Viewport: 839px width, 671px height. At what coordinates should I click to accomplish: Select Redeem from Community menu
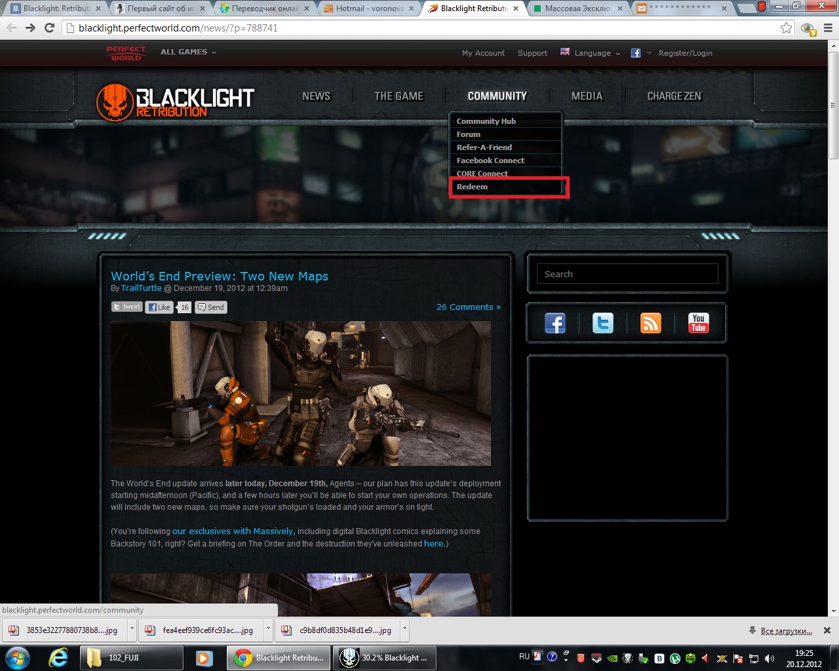[473, 187]
